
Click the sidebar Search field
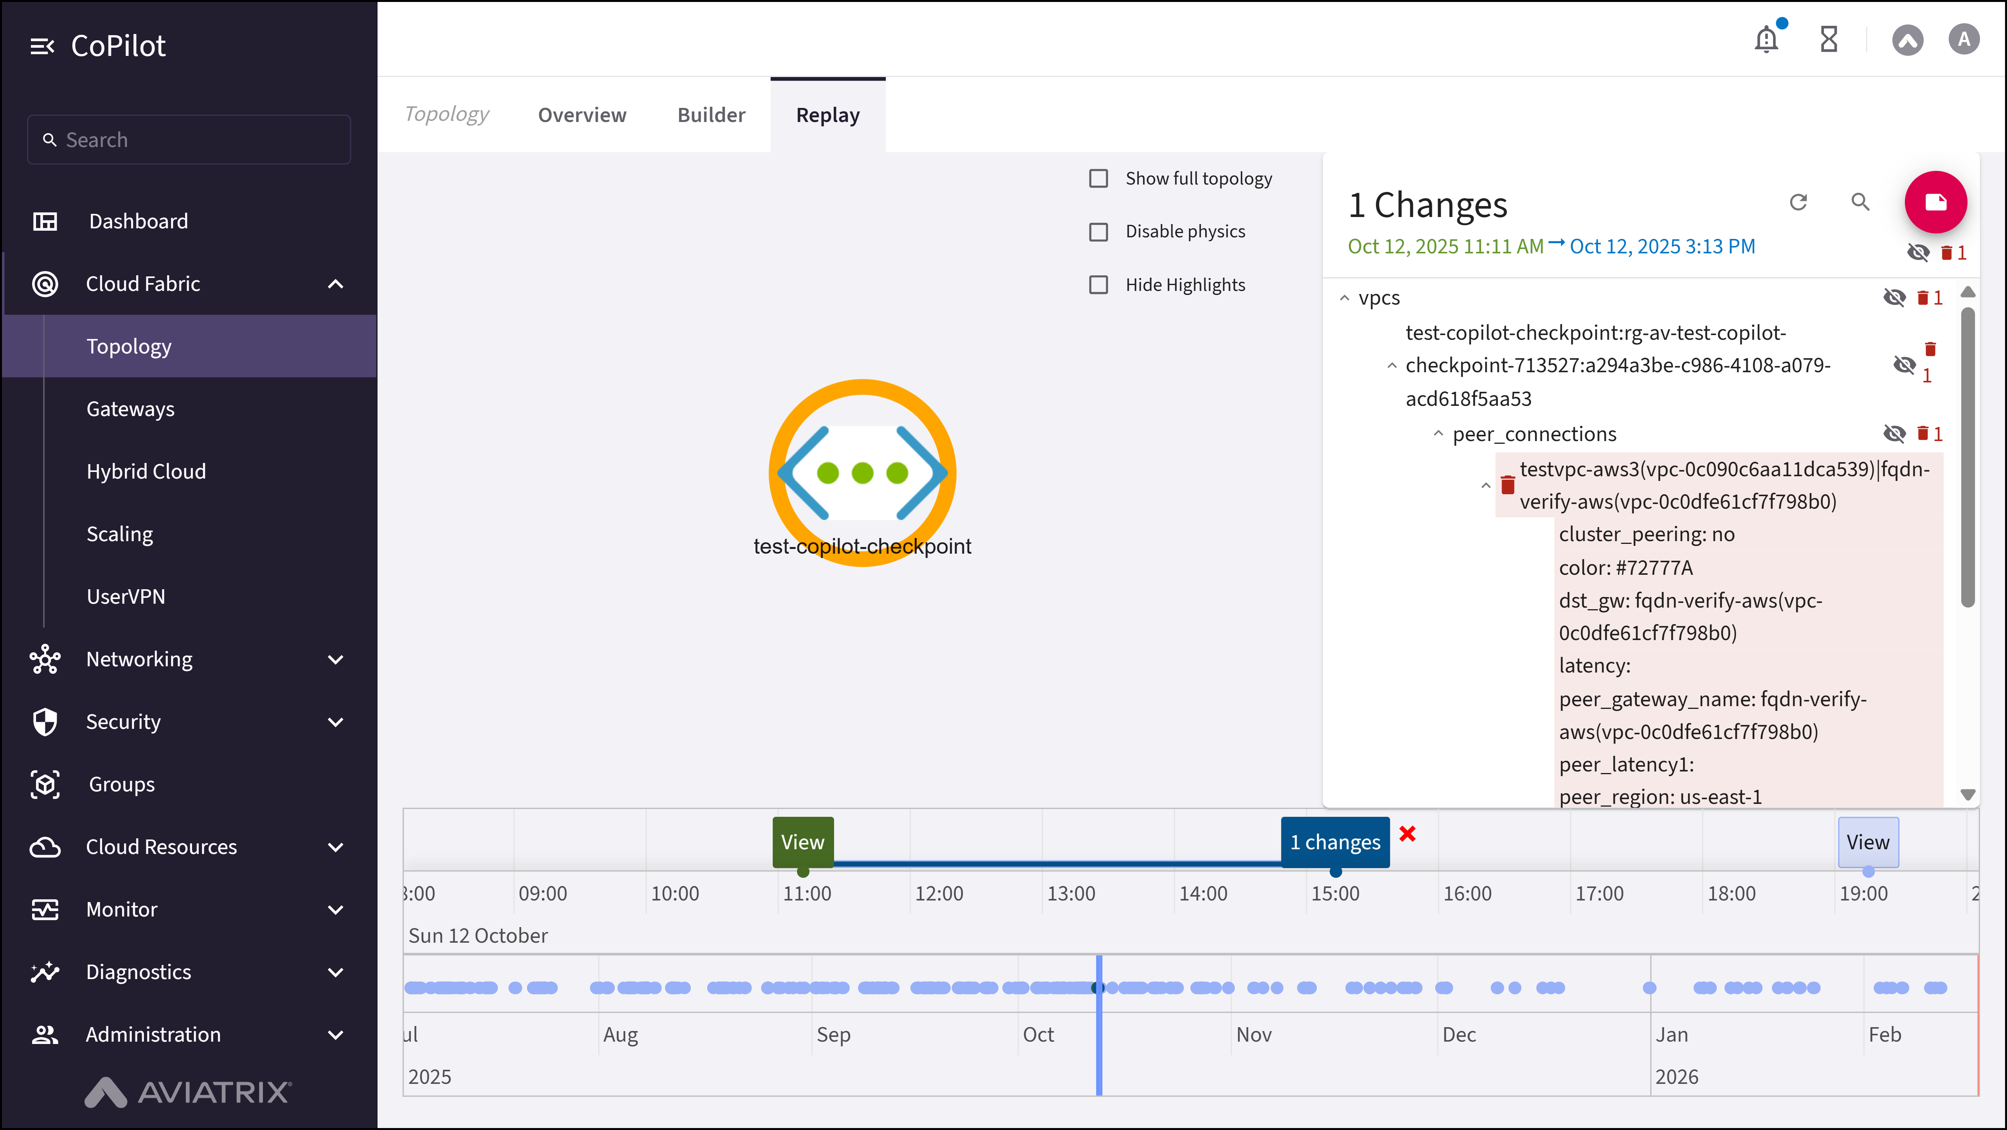point(189,140)
